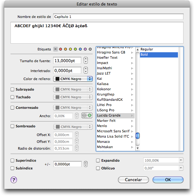
Task: Open the Tachado color dropdown
Action: (x=73, y=97)
